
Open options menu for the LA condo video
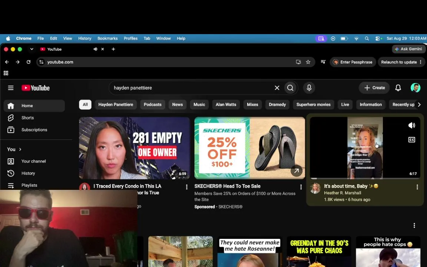(186, 187)
